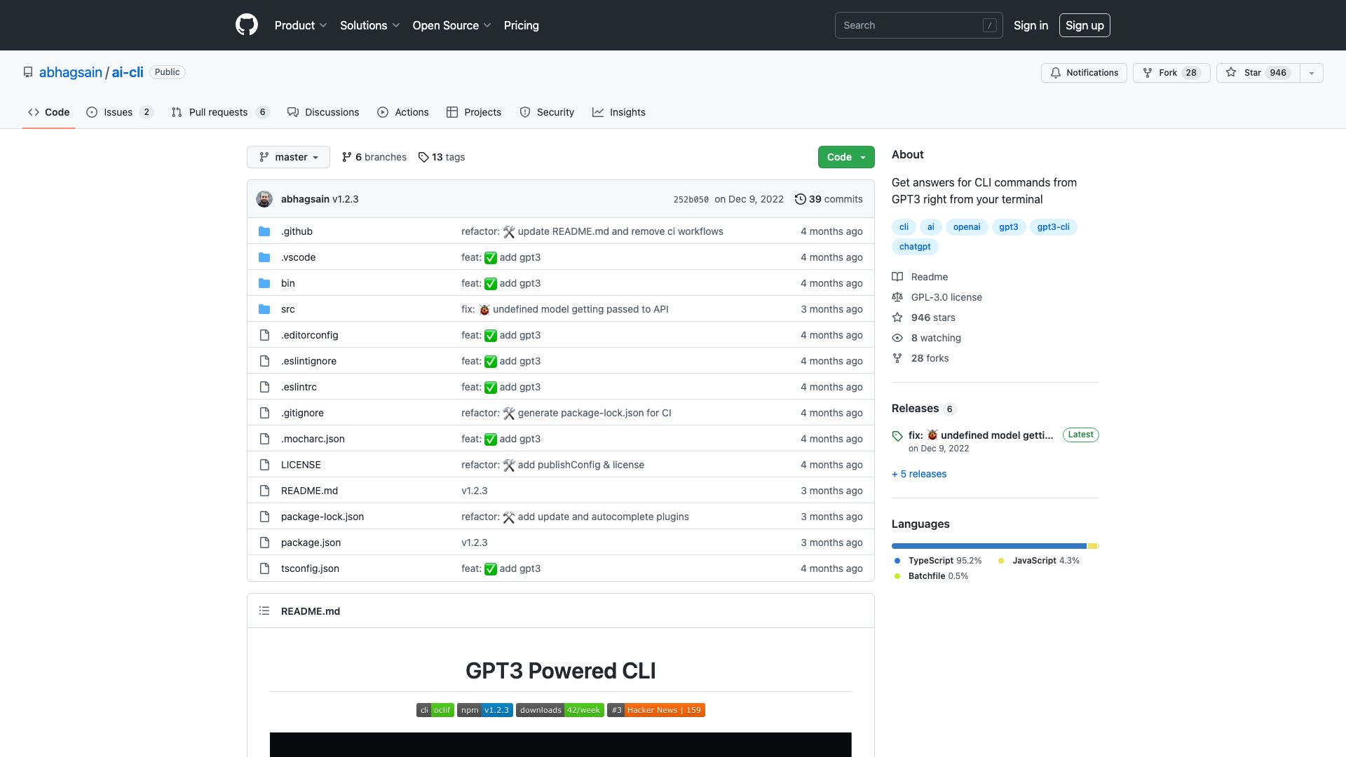Image resolution: width=1346 pixels, height=757 pixels.
Task: Open the README.md file in file list
Action: [309, 491]
